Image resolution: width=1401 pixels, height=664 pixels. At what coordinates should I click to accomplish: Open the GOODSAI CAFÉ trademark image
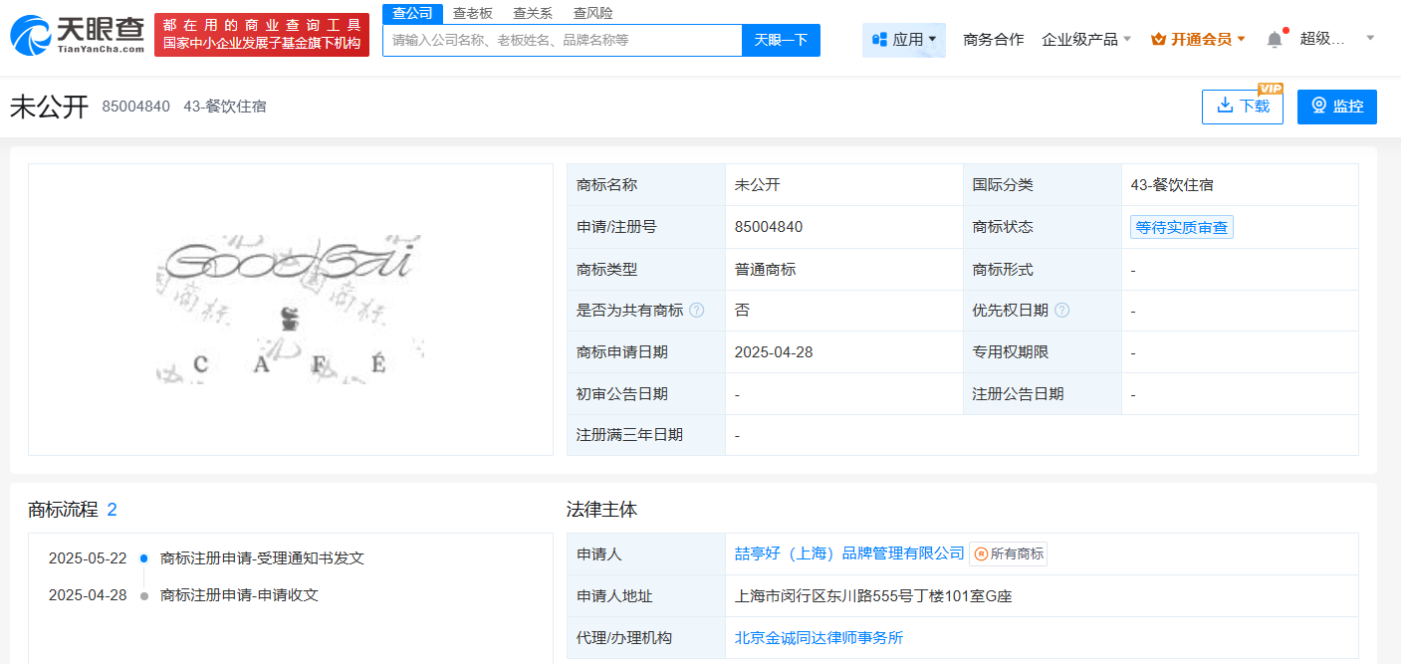[x=290, y=310]
